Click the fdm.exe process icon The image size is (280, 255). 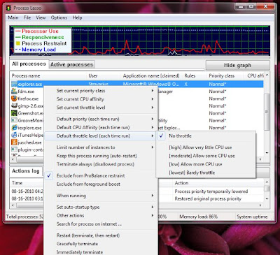(x=14, y=91)
